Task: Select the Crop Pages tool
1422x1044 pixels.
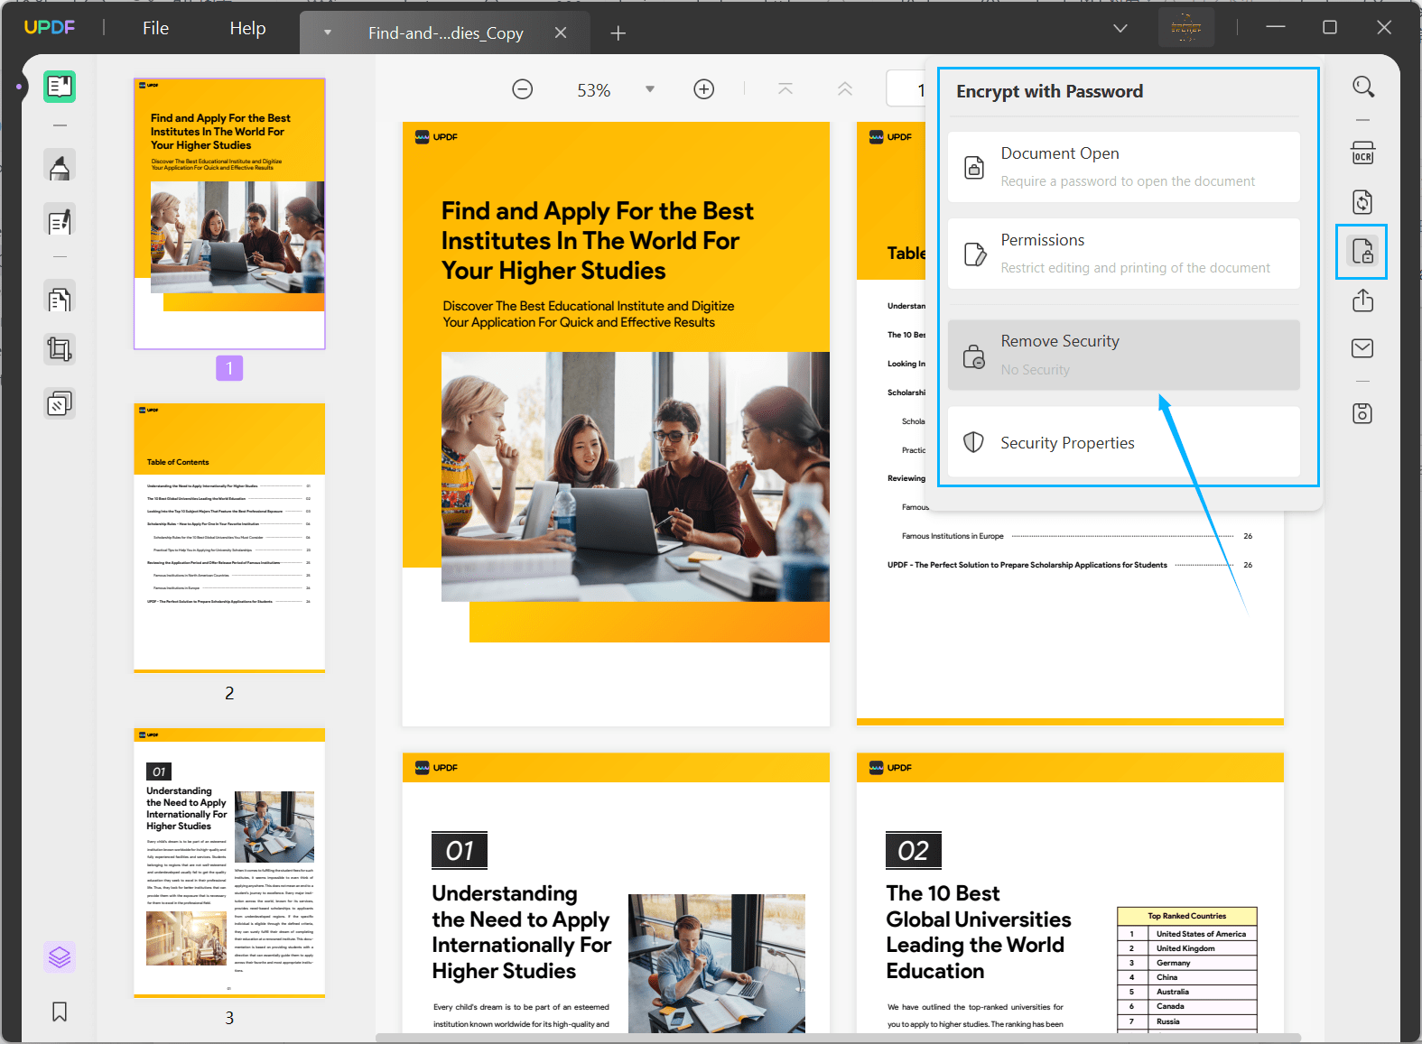Action: click(60, 349)
